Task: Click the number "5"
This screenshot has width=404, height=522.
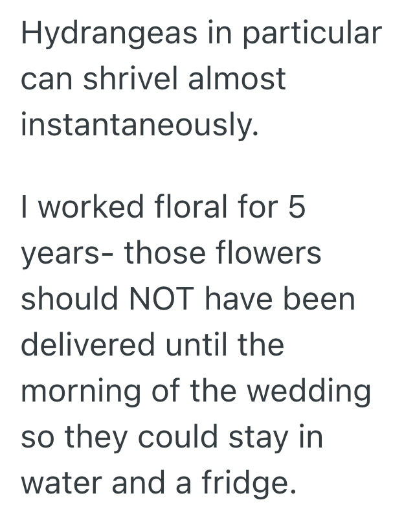Action: pyautogui.click(x=295, y=207)
